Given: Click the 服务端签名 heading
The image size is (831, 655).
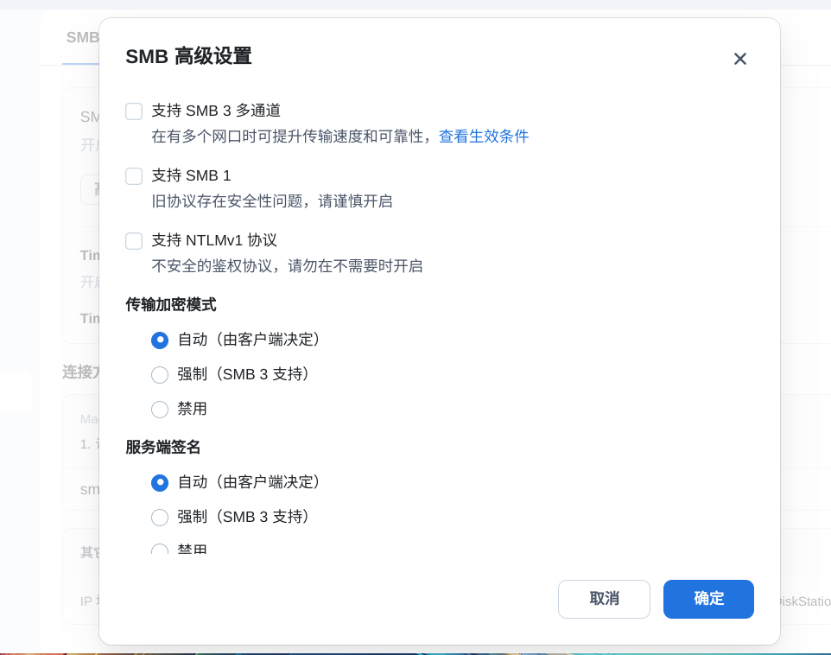Looking at the screenshot, I should click(x=163, y=447).
